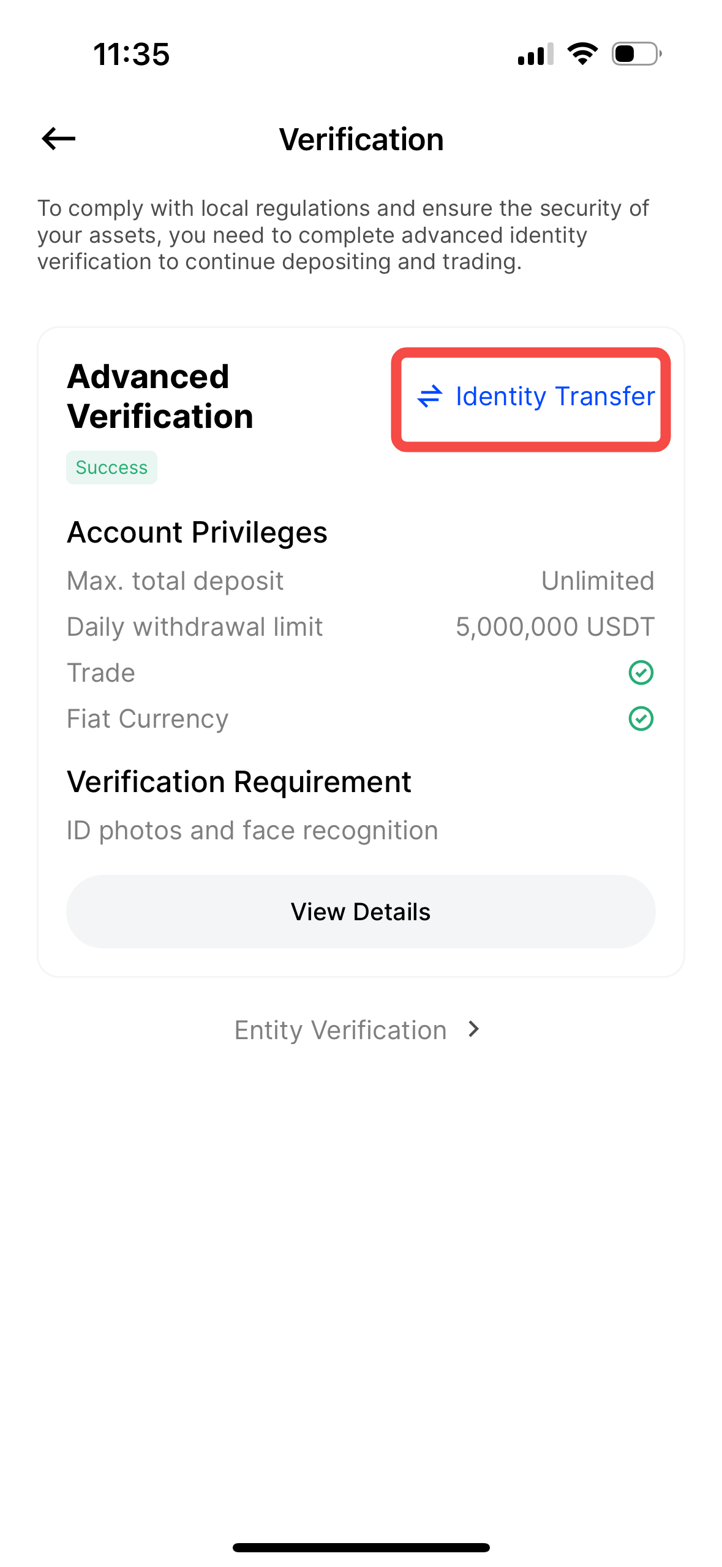This screenshot has width=722, height=1567.
Task: Tap the Daily withdrawal limit value
Action: click(555, 626)
